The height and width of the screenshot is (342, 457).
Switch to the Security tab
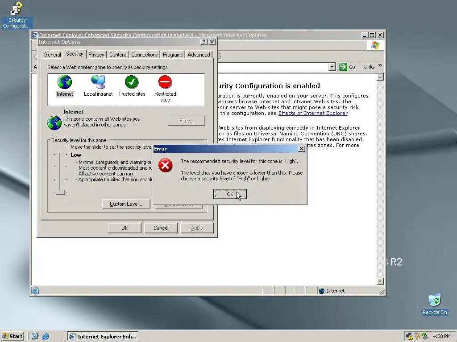point(75,54)
